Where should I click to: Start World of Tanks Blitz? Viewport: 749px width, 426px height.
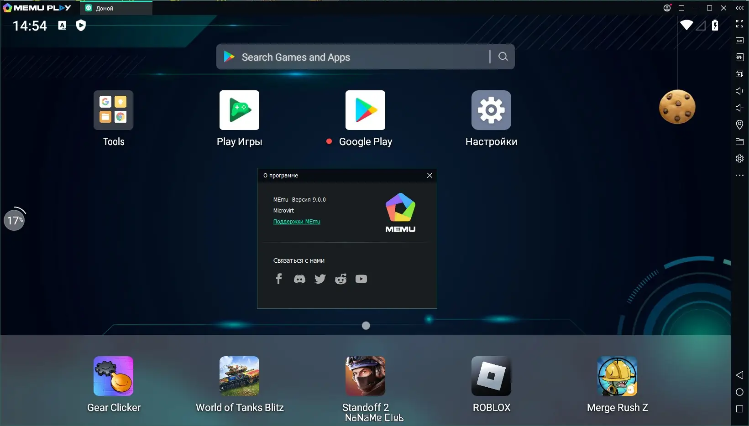[x=239, y=376]
